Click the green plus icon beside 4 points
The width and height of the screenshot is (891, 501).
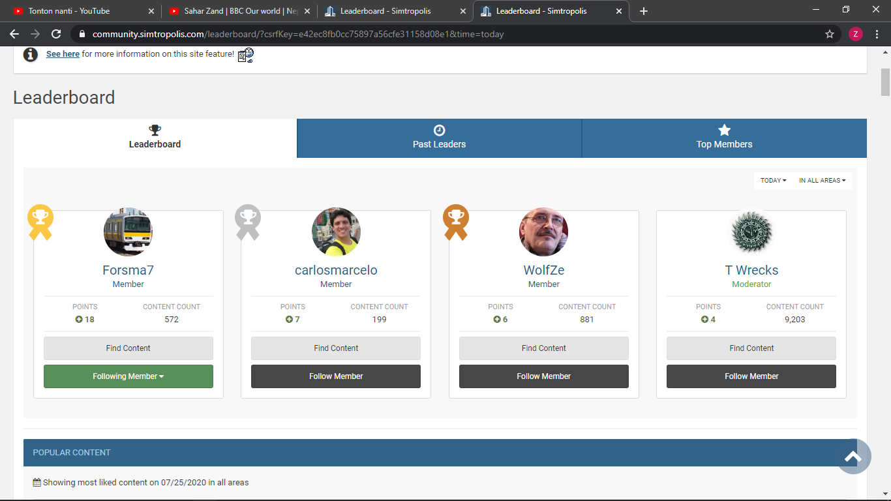coord(704,320)
